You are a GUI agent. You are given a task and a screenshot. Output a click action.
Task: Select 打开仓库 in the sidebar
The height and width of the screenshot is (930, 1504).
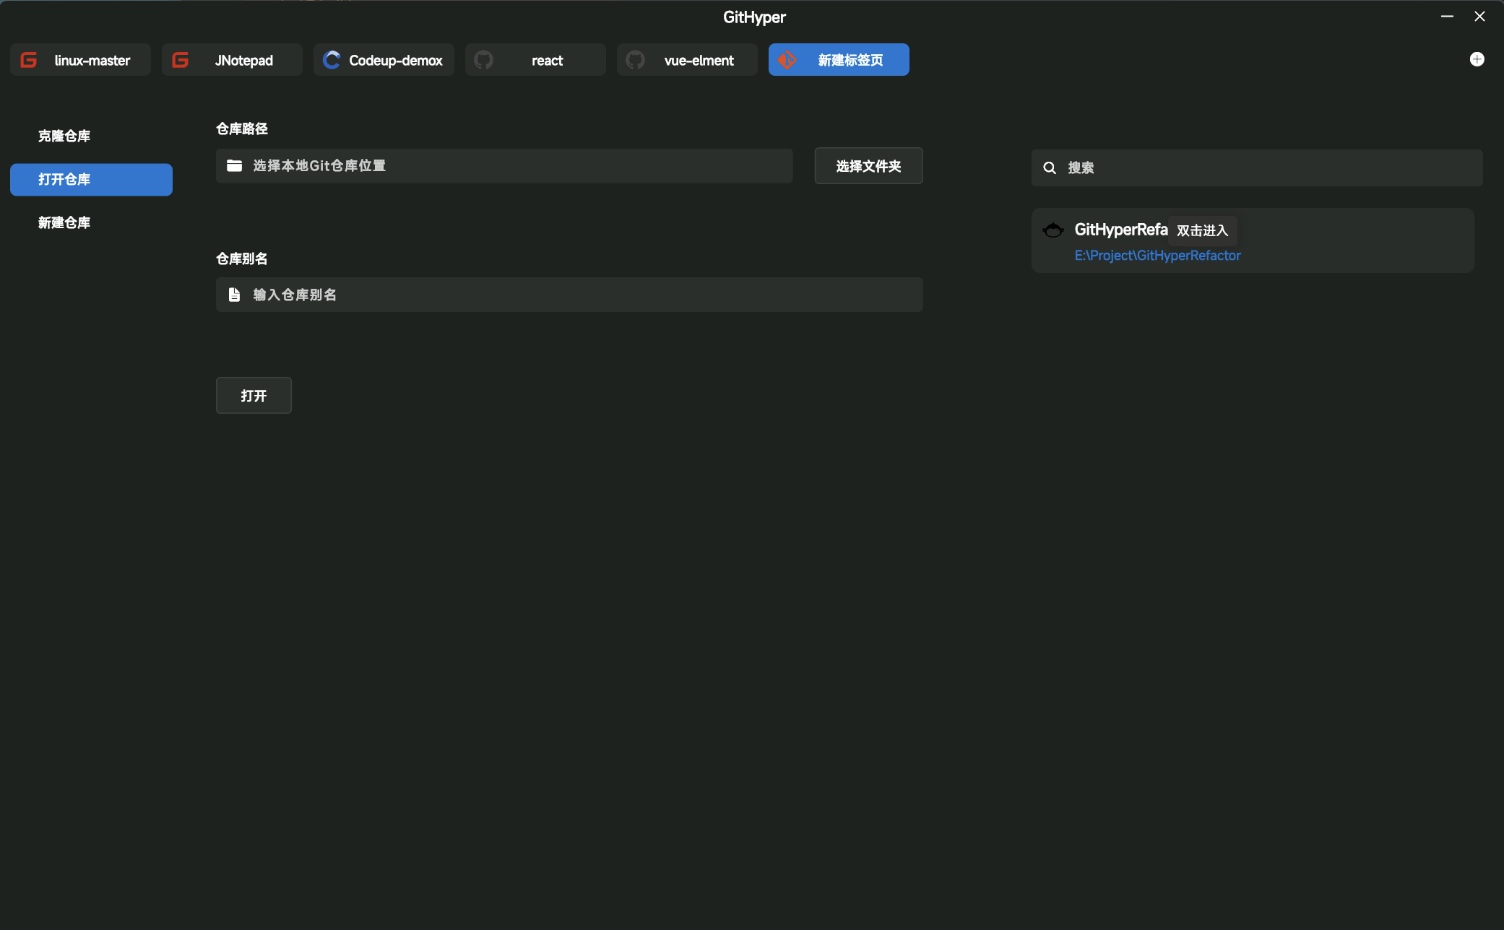point(91,180)
